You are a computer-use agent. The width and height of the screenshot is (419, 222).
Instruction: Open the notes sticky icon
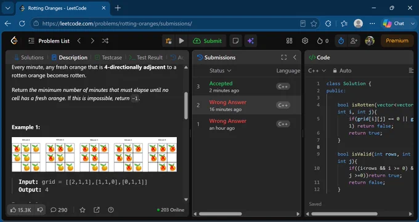pyautogui.click(x=235, y=41)
